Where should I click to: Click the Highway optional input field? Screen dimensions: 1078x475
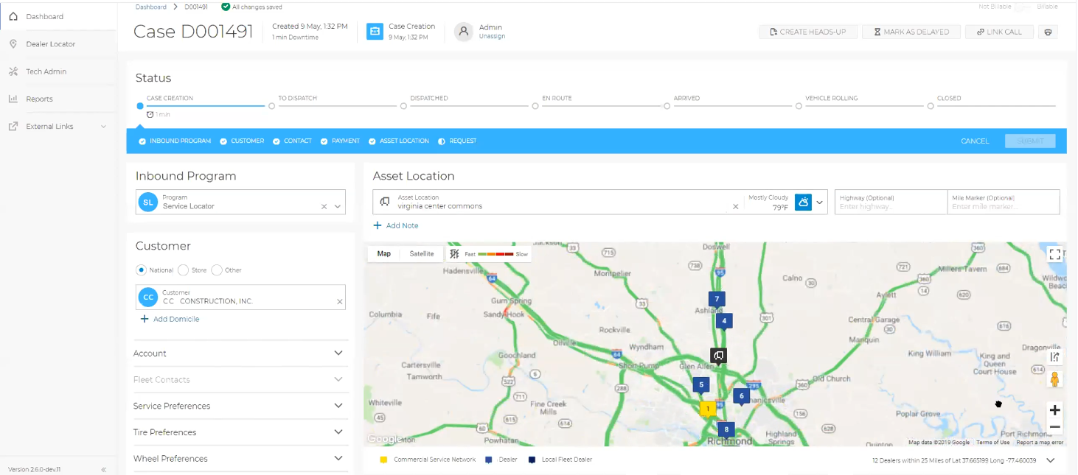coord(891,203)
